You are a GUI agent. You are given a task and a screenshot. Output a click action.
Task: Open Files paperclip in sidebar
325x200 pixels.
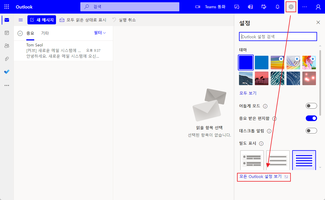[7, 59]
